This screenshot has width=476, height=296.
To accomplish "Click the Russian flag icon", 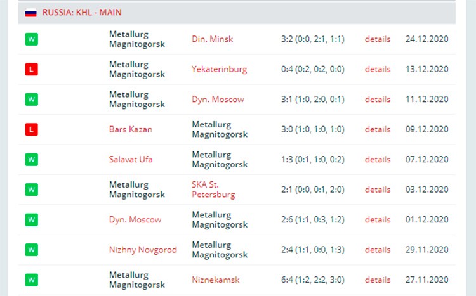I will 30,13.
